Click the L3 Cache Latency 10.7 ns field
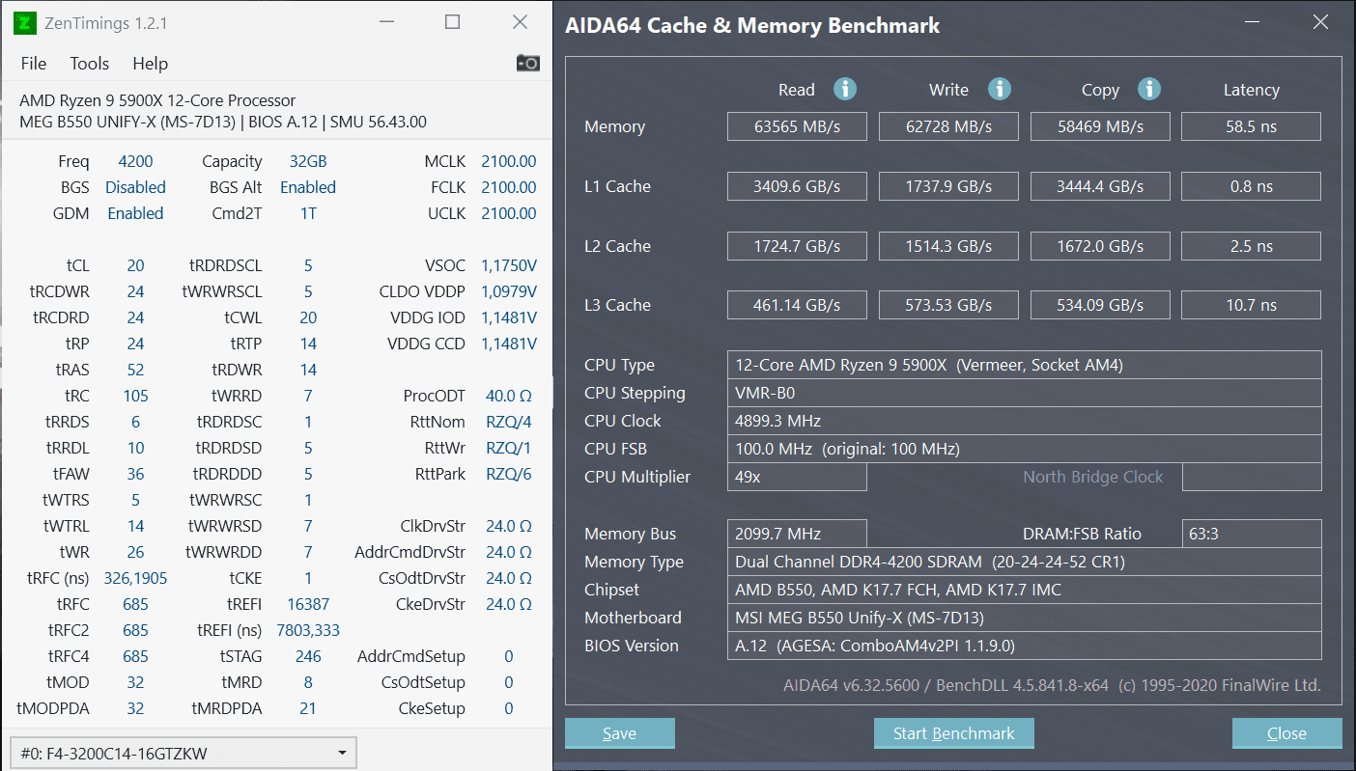The width and height of the screenshot is (1356, 771). tap(1251, 305)
